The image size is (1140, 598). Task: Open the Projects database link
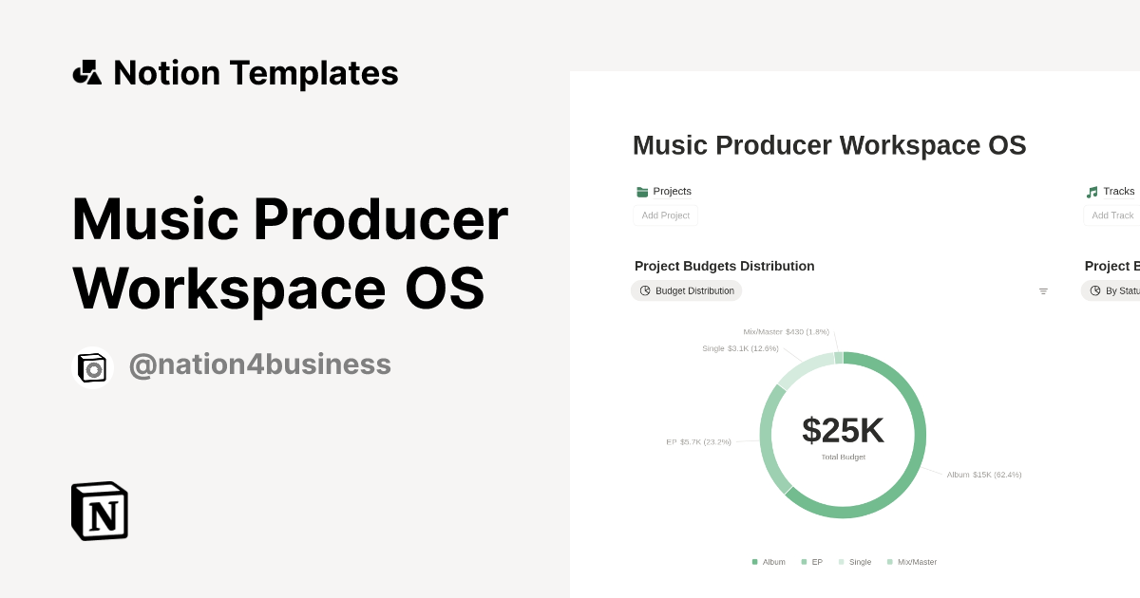pyautogui.click(x=664, y=191)
